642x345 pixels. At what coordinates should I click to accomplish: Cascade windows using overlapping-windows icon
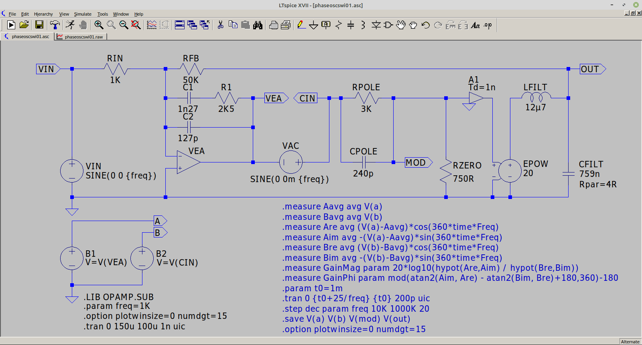click(192, 25)
